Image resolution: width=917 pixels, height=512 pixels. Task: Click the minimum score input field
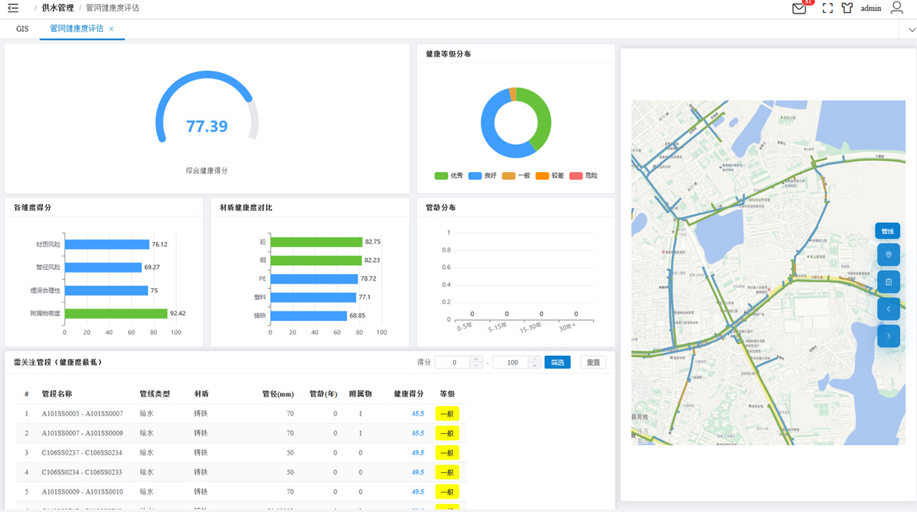(454, 362)
